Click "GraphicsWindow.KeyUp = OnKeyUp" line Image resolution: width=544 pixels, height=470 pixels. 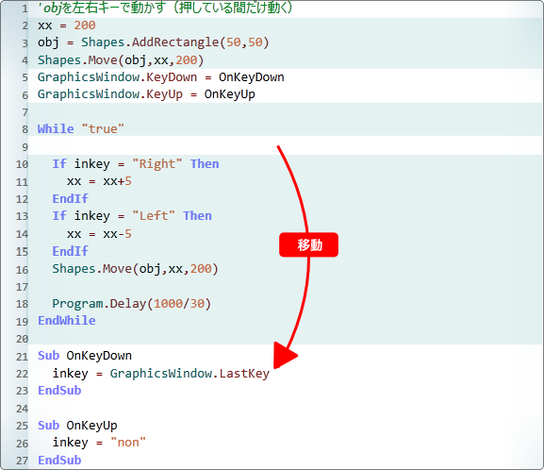coord(146,94)
